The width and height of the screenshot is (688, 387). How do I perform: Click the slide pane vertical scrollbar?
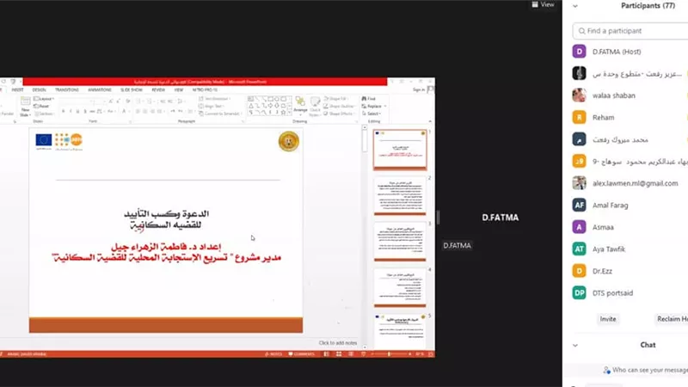tap(364, 237)
